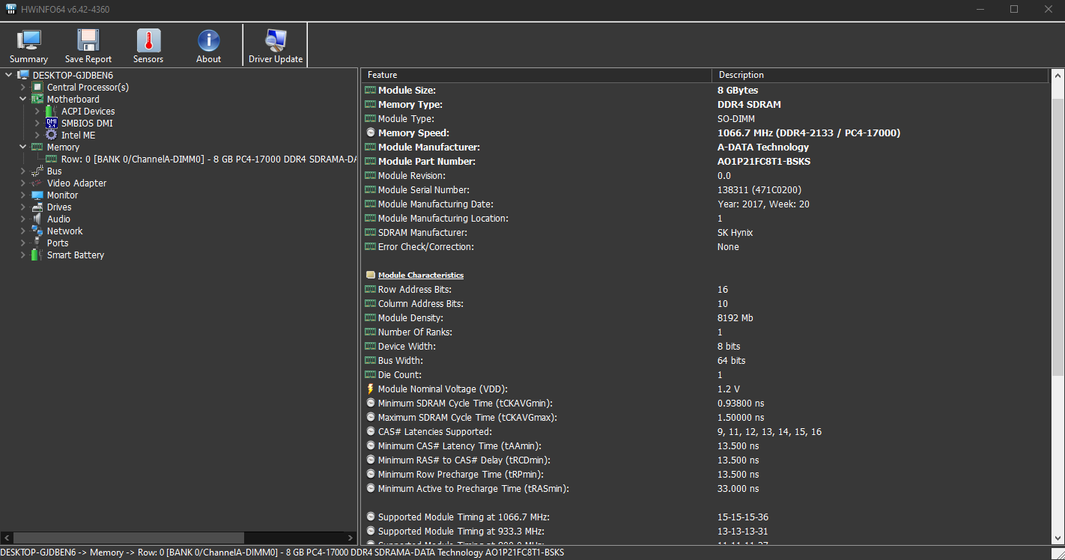
Task: Expand the ACPI Devices node
Action: pos(37,111)
